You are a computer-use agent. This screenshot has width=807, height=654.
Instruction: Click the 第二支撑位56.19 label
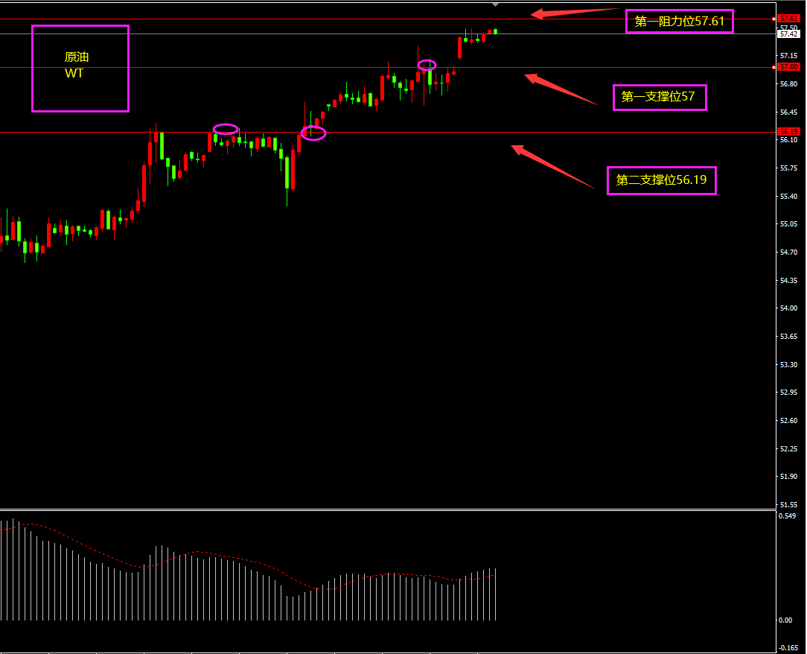[661, 180]
